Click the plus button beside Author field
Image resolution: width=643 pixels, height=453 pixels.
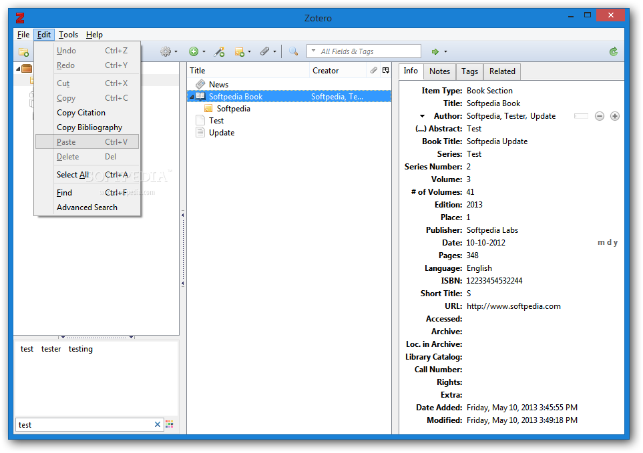(615, 116)
